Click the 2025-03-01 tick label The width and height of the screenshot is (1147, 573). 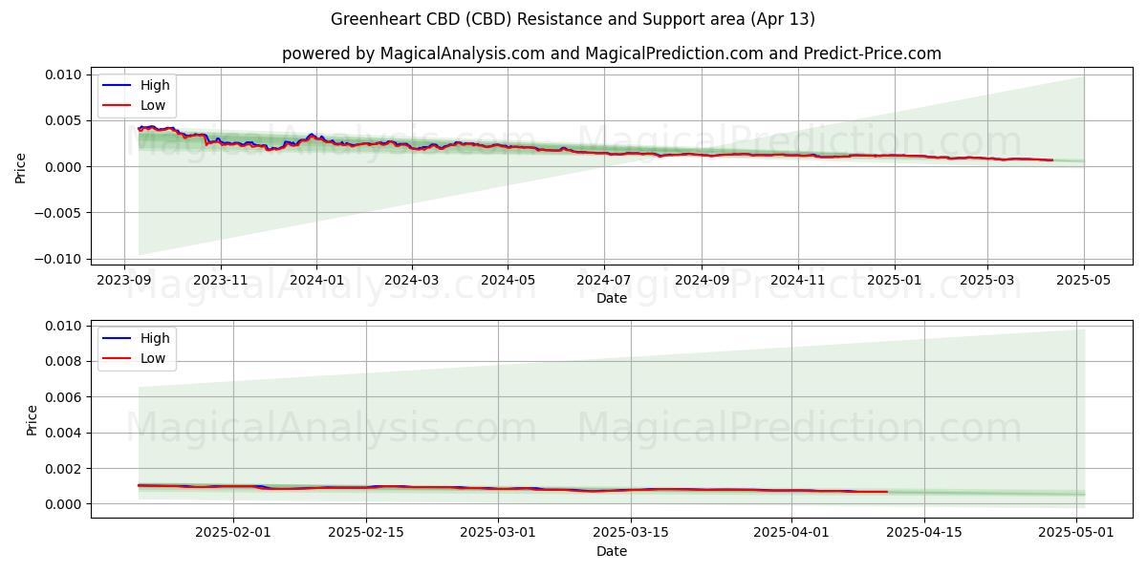pos(497,533)
